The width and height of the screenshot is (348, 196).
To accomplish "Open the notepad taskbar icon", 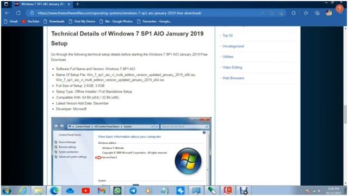I will (x=164, y=191).
